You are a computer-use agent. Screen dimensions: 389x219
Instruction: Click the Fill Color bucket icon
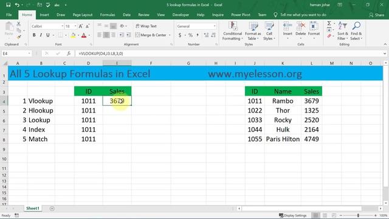tap(73, 35)
